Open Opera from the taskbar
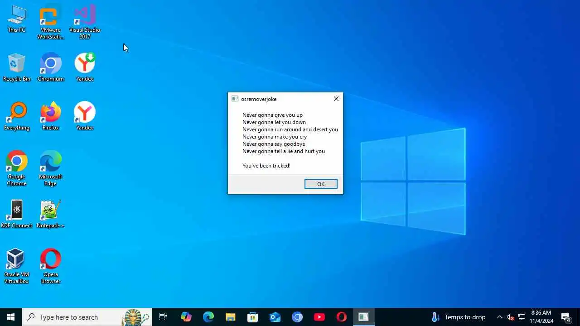The image size is (580, 326). [342, 317]
